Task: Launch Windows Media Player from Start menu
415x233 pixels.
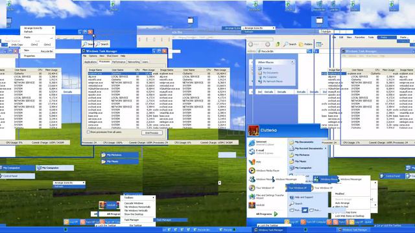Action: click(x=264, y=171)
